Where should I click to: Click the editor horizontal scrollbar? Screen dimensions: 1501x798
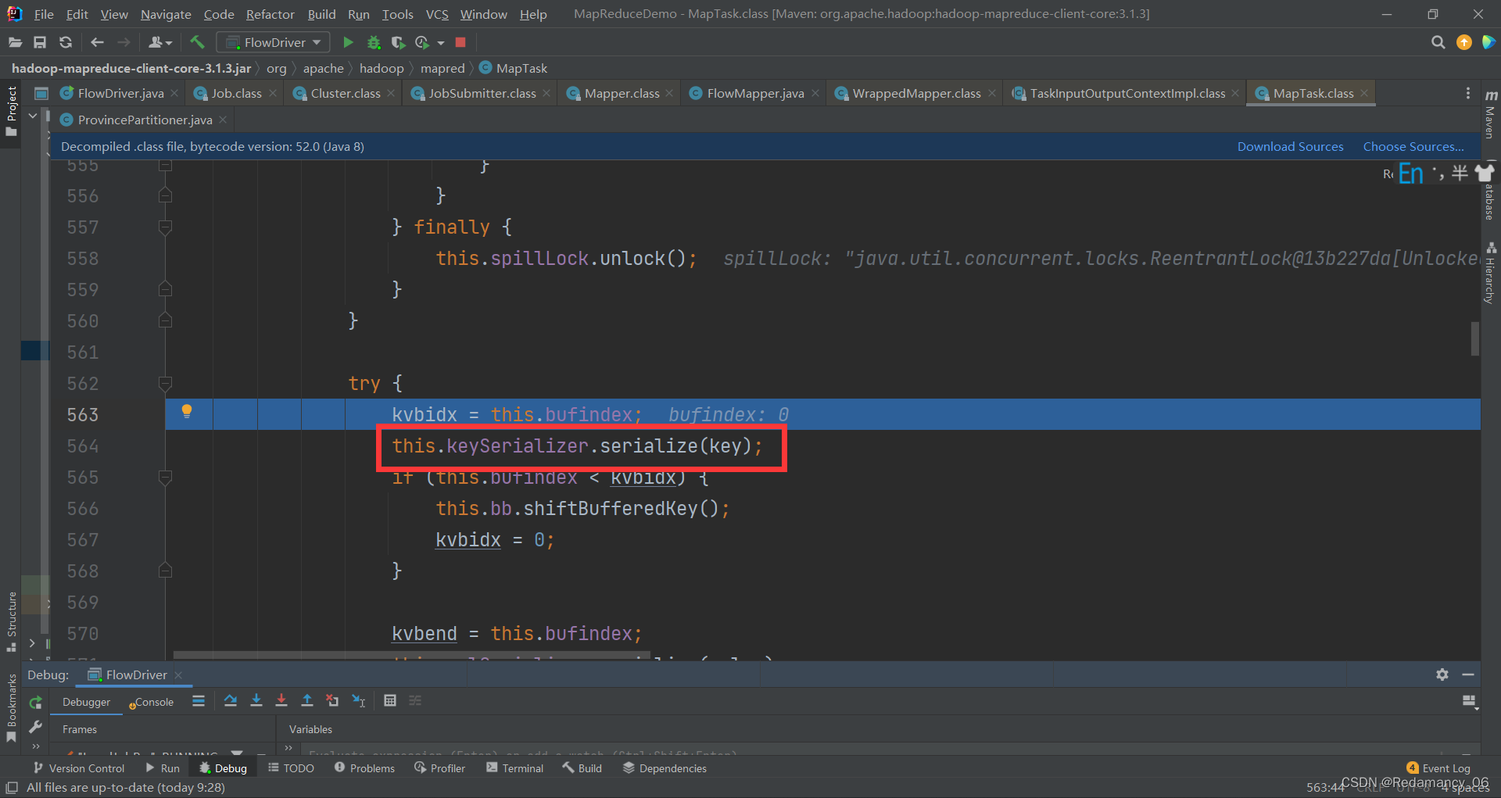point(411,655)
